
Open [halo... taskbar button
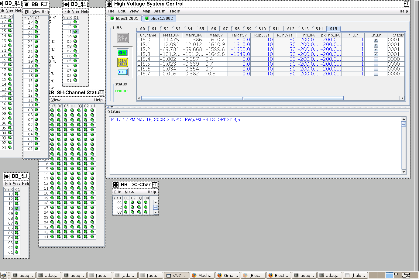click(x=355, y=275)
